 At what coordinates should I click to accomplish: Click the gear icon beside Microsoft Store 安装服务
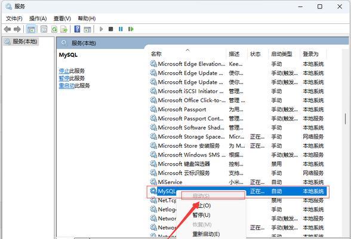(153, 146)
